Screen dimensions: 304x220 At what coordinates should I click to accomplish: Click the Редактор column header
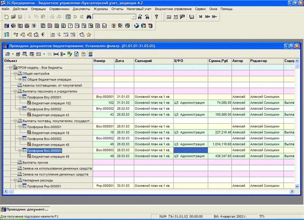(x=267, y=61)
